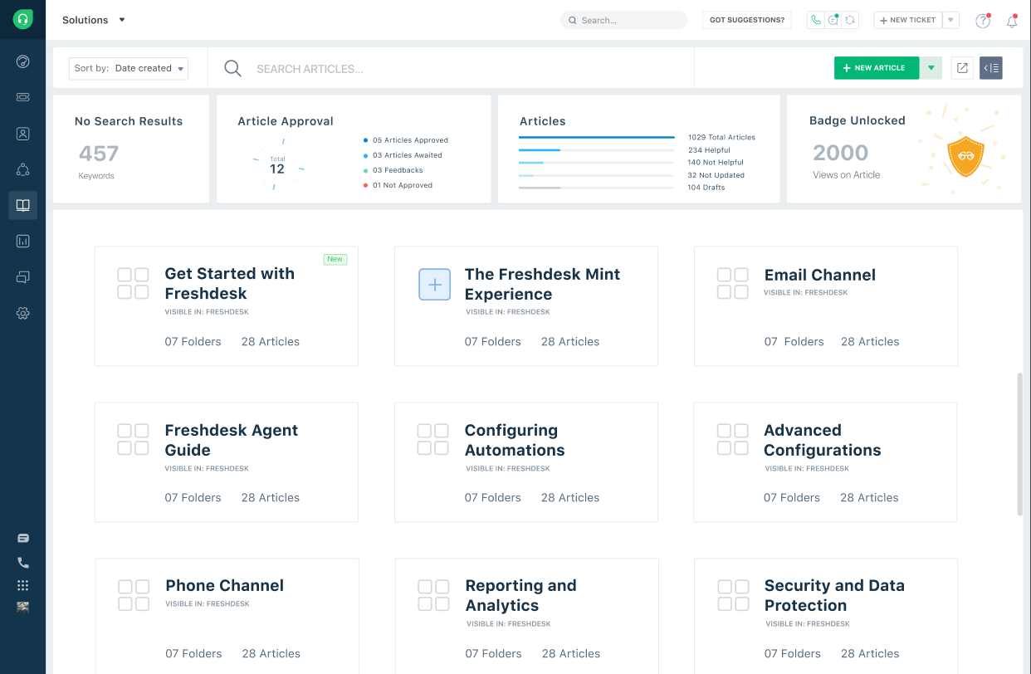Click 2000 Views on Article value
The width and height of the screenshot is (1031, 674).
pyautogui.click(x=841, y=153)
